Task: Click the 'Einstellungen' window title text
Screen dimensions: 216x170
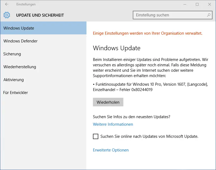Action: (26, 4)
